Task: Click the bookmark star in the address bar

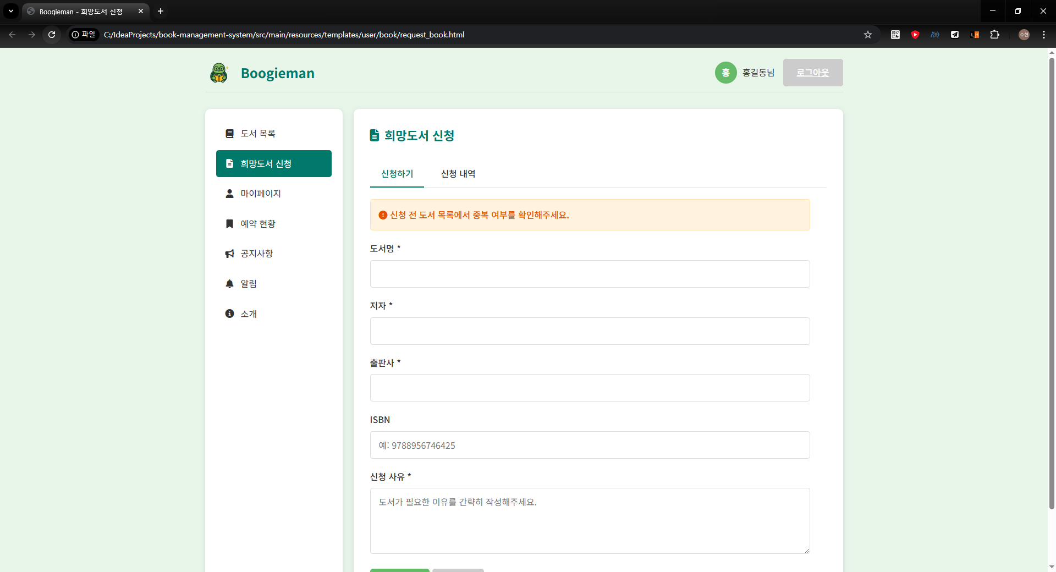Action: click(868, 35)
